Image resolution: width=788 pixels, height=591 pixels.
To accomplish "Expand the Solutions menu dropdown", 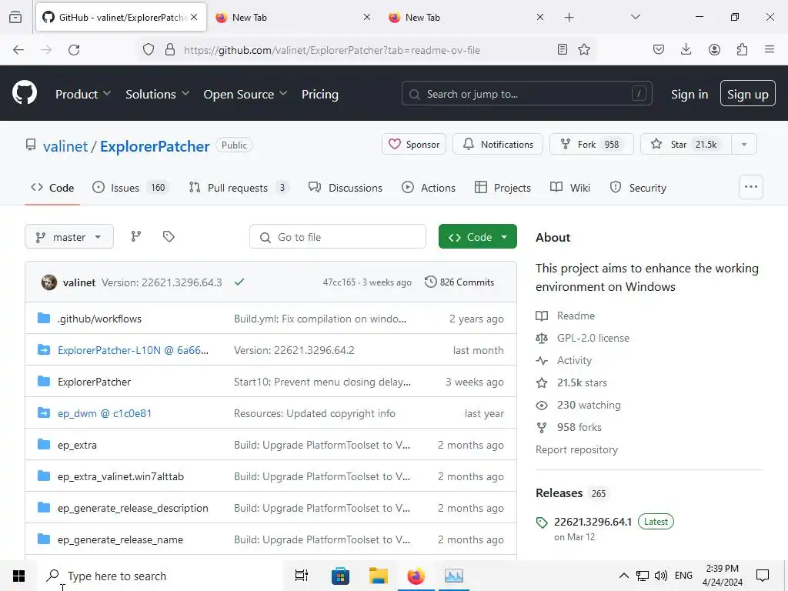I will coord(157,94).
